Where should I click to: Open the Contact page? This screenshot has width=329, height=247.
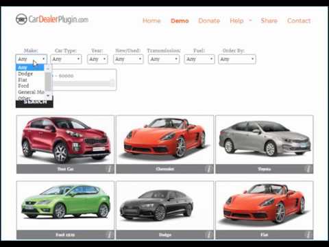coord(299,21)
